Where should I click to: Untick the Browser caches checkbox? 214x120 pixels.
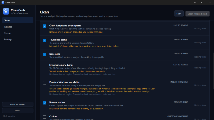click(45, 103)
